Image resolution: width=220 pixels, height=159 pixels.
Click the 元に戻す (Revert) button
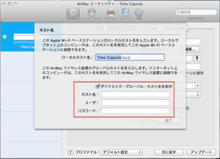pos(169,152)
